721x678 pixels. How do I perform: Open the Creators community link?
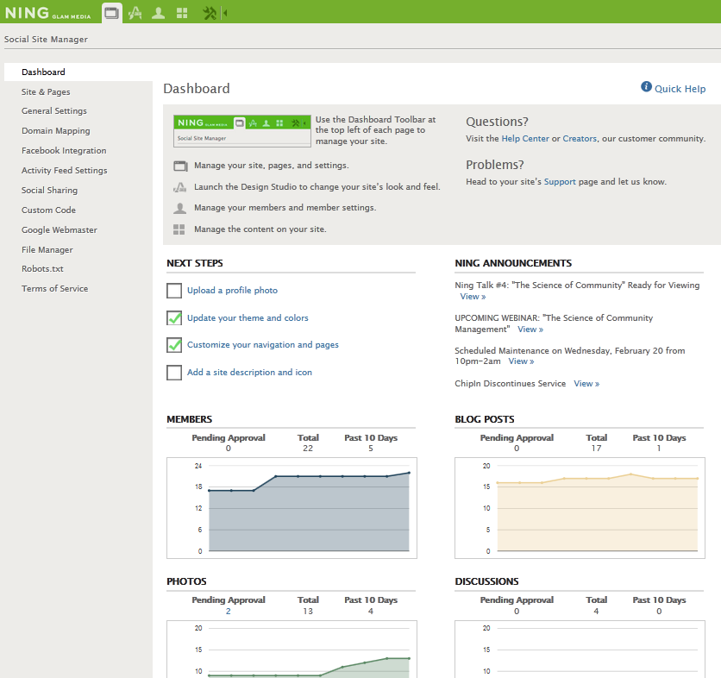click(x=580, y=139)
